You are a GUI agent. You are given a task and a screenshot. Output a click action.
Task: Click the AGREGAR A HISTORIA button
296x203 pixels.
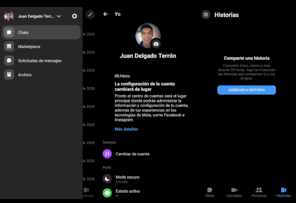[x=247, y=90]
